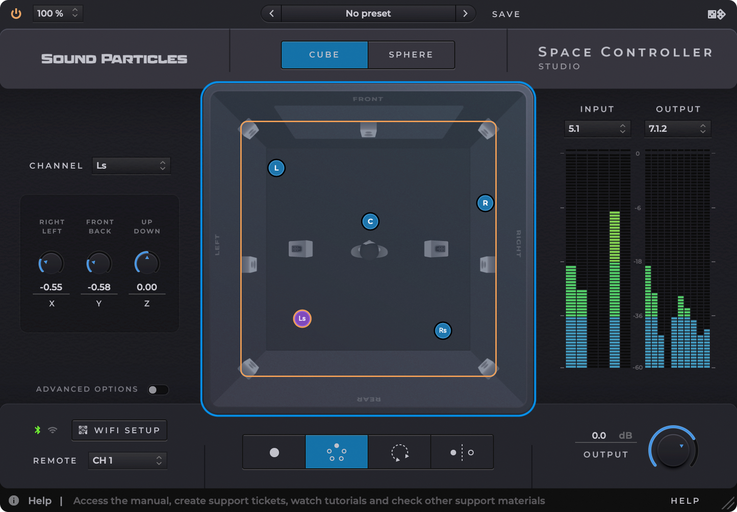Click the next preset arrow beside No preset
The image size is (737, 512).
pyautogui.click(x=465, y=14)
